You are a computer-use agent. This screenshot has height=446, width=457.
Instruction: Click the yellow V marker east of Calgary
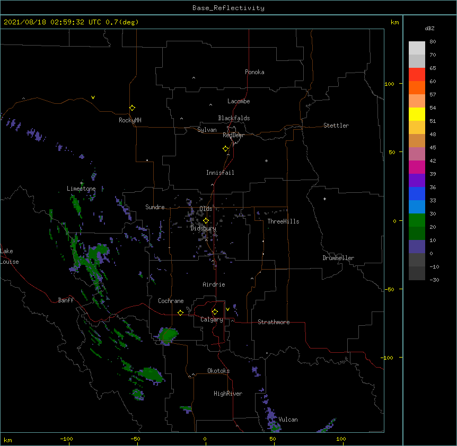click(x=227, y=309)
